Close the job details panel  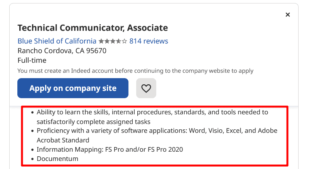[x=287, y=15]
